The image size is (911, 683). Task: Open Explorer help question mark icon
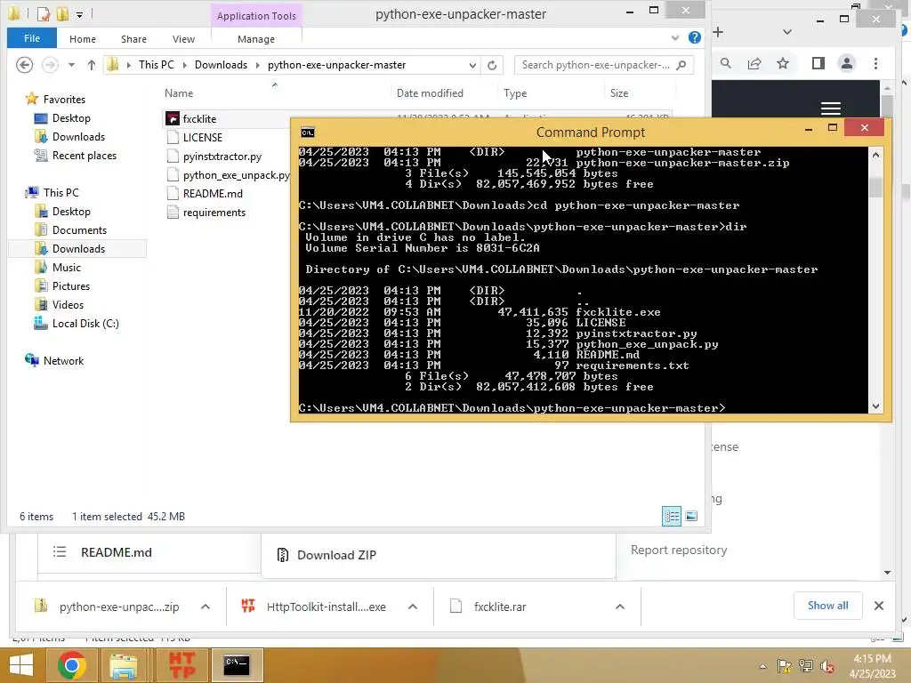coord(694,37)
